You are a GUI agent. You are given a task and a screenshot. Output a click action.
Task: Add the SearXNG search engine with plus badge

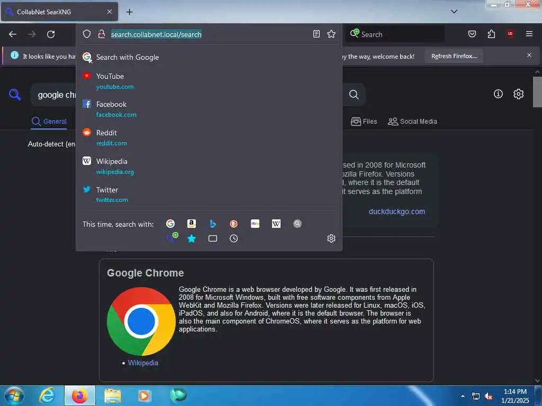pyautogui.click(x=172, y=238)
